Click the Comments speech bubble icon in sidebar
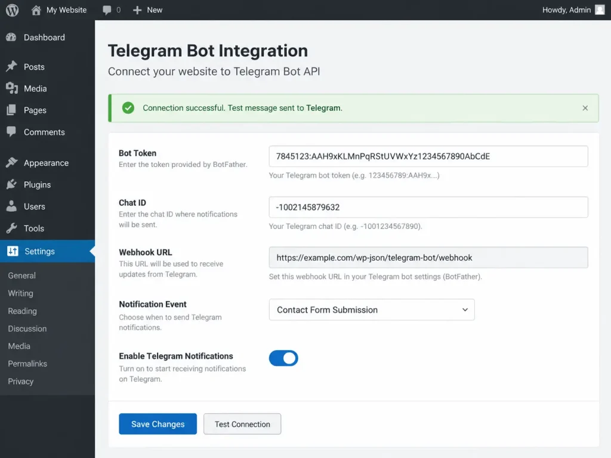The image size is (611, 458). click(x=11, y=132)
